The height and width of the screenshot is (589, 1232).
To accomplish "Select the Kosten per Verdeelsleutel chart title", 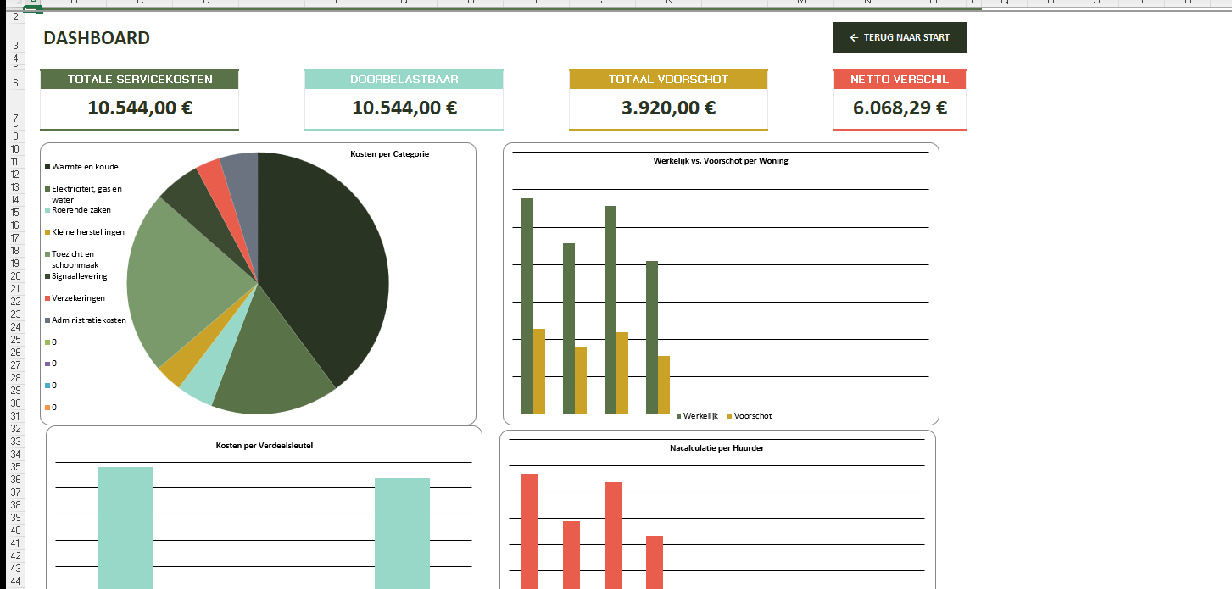I will [264, 445].
